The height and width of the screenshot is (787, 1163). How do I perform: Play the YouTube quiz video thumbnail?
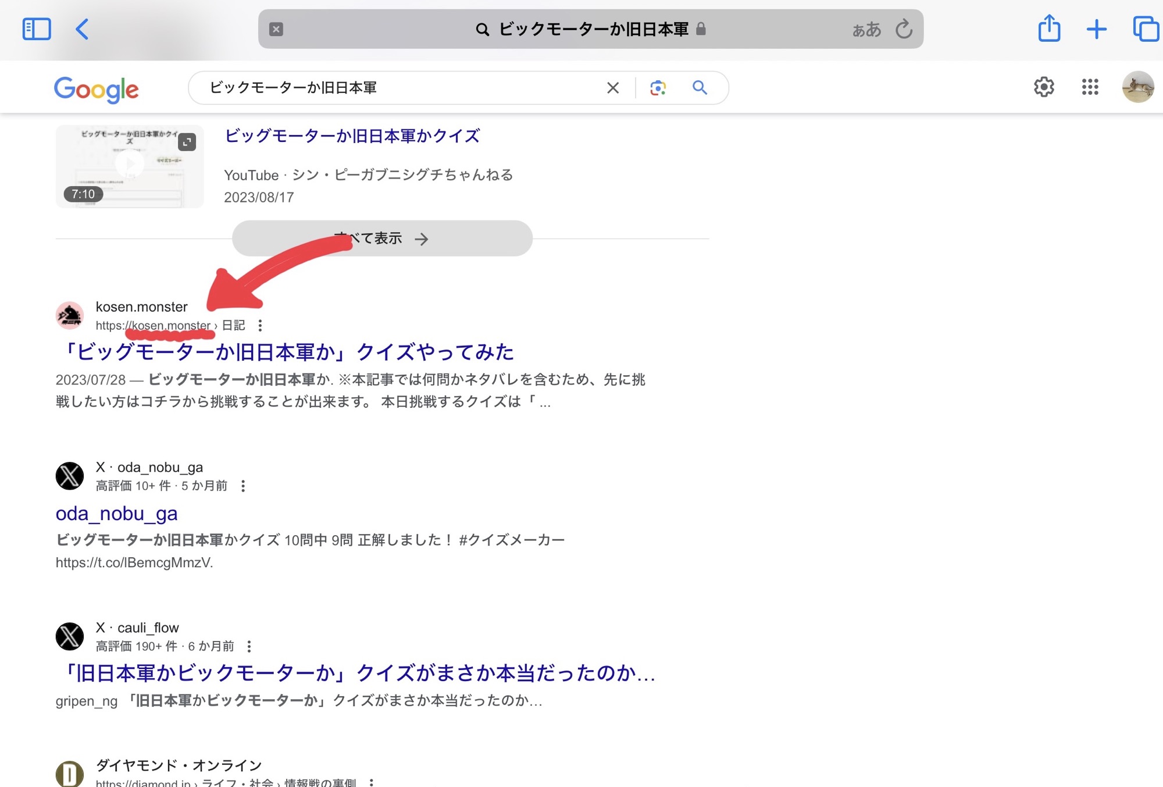(x=130, y=166)
